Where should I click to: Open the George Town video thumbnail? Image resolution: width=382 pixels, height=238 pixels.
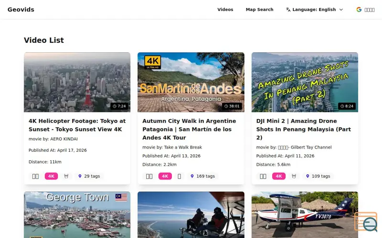[77, 215]
